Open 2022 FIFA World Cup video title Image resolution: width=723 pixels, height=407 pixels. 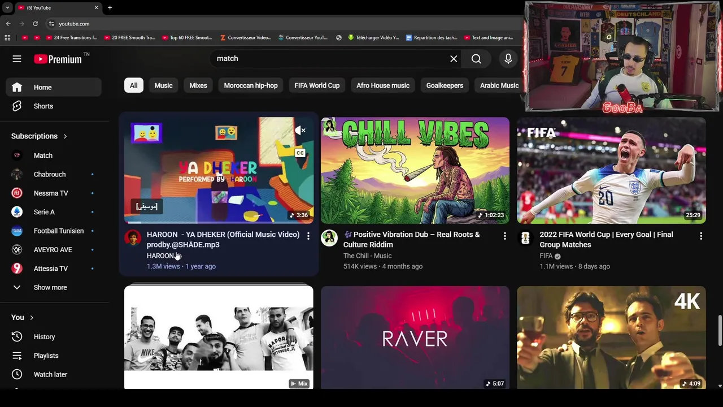606,240
